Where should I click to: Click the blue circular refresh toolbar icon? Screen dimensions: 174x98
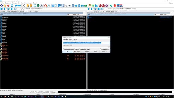click(x=12, y=5)
